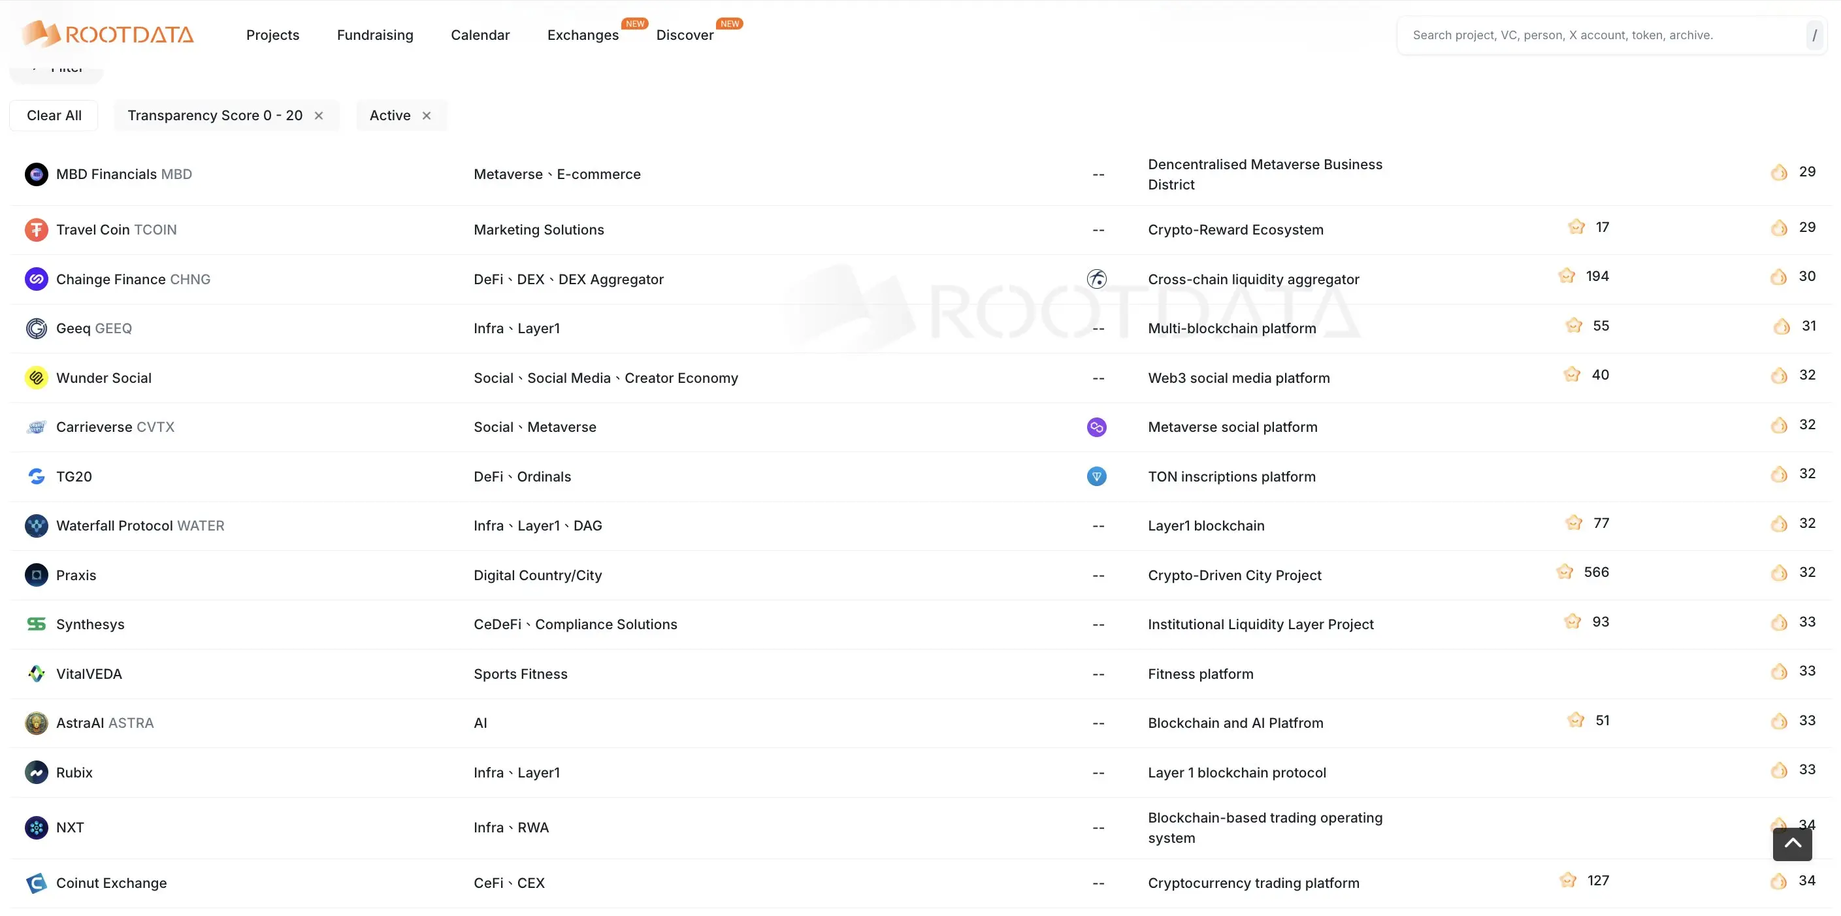Open the Discover page
Screen dimensions: 1841x916
(684, 34)
